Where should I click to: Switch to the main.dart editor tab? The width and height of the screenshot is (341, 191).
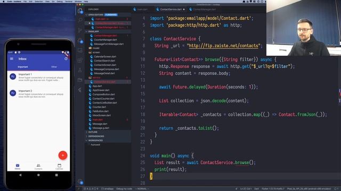tap(141, 10)
